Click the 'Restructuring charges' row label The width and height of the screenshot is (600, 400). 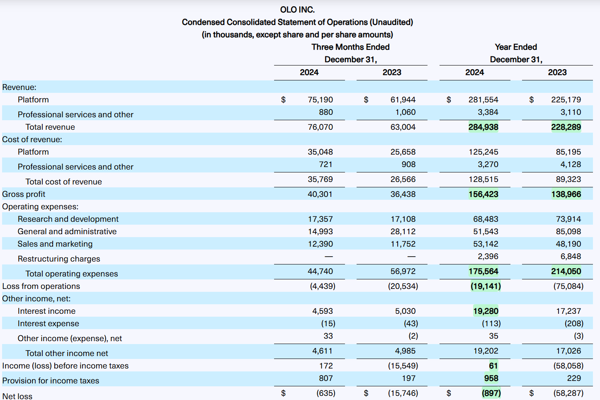[59, 259]
